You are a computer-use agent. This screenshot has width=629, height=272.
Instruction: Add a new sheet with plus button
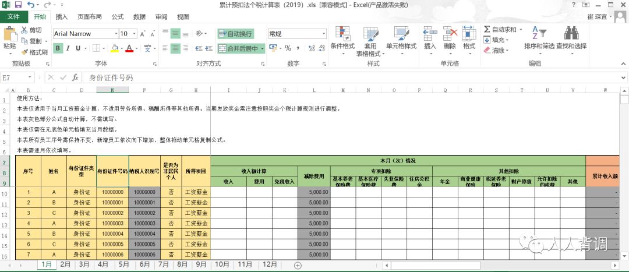[298, 265]
